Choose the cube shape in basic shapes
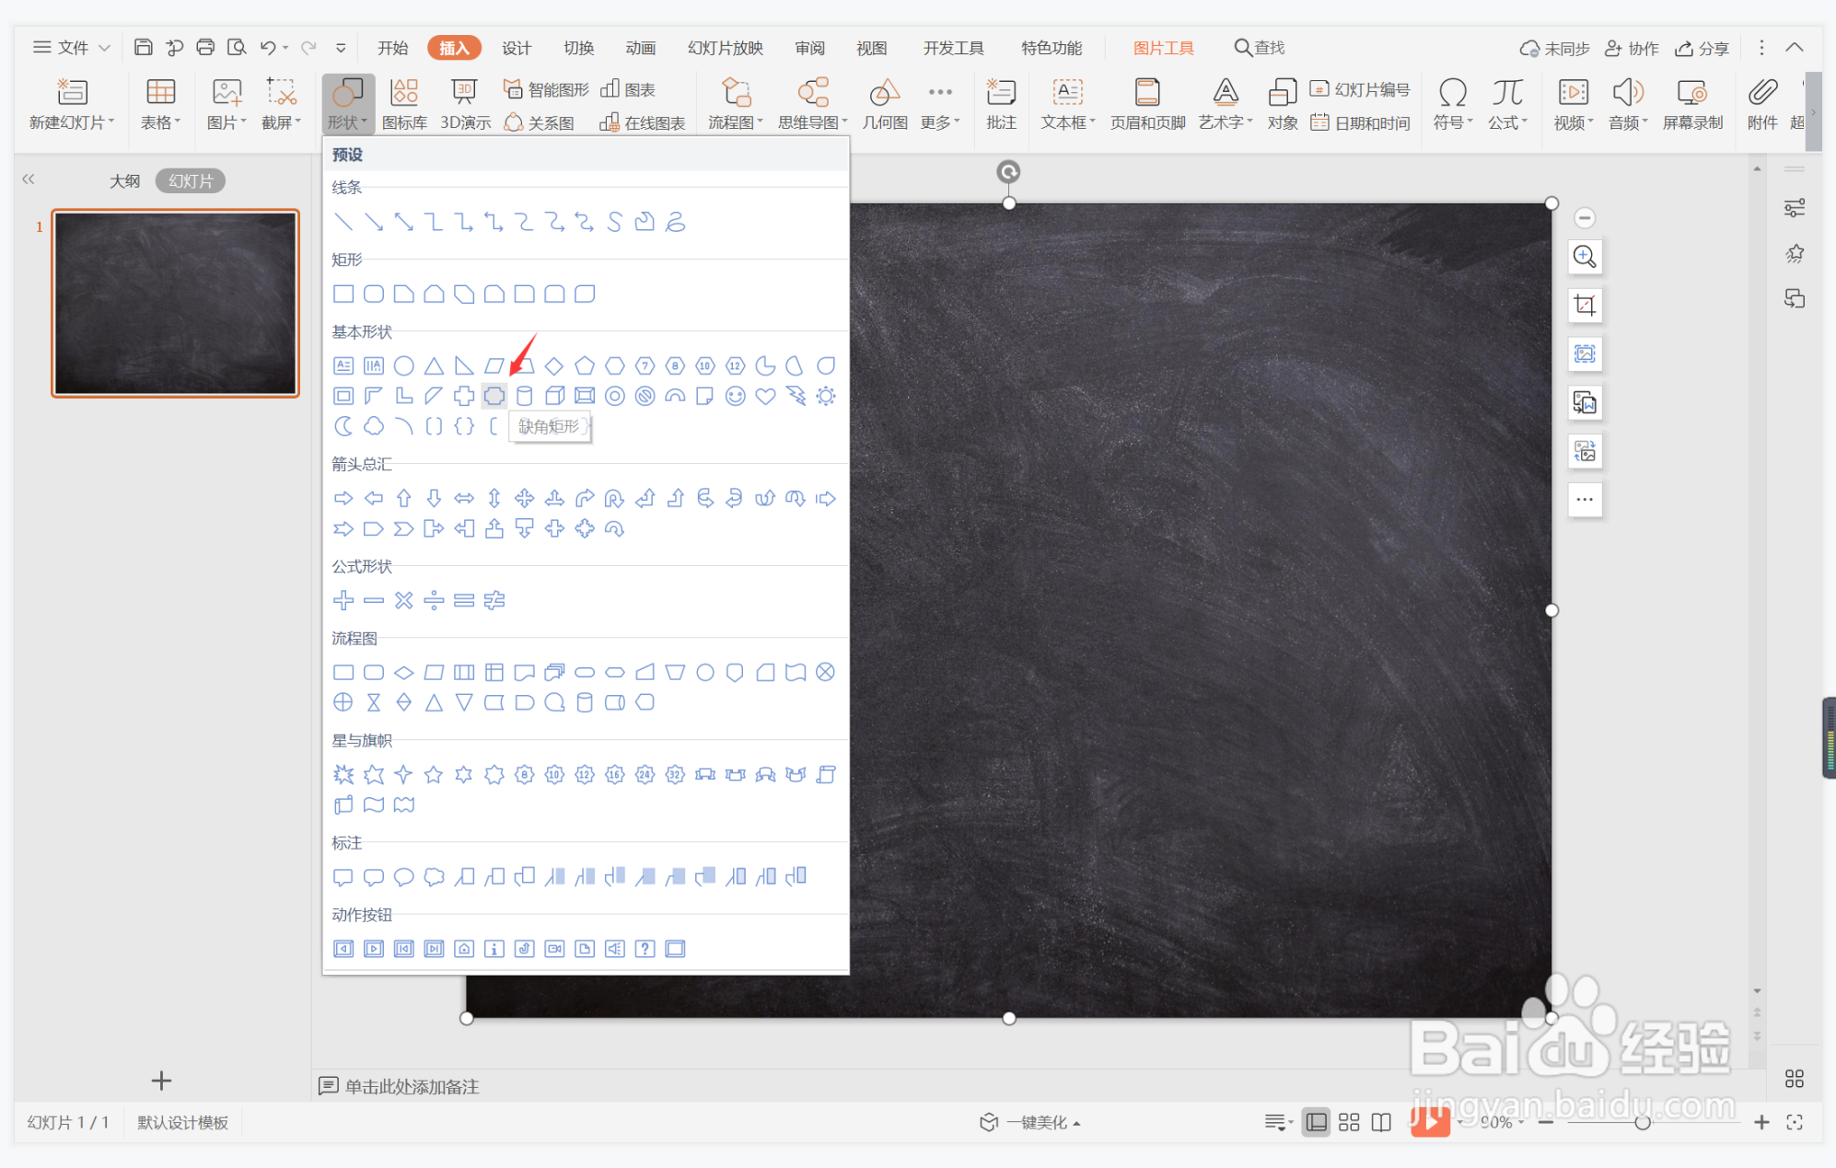The height and width of the screenshot is (1168, 1836). pos(554,396)
